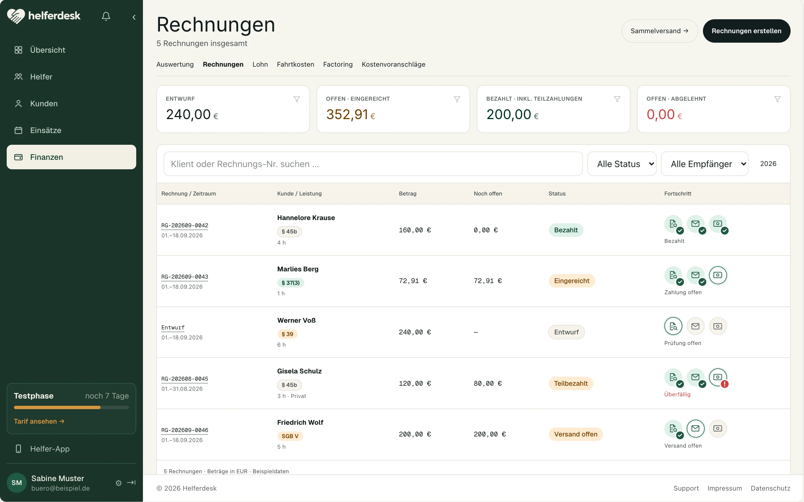
Task: Click mail step icon in Werner Voß row
Action: pos(695,326)
